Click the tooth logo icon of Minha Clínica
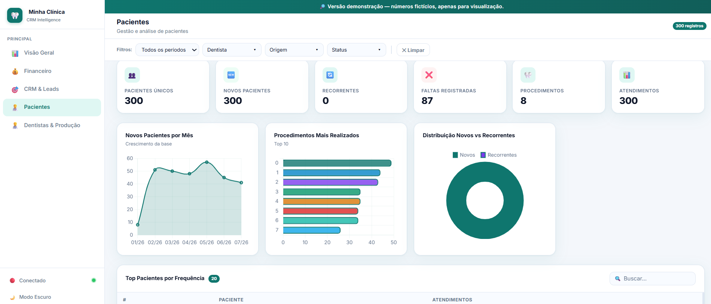Viewport: 711px width, 304px height. (15, 15)
